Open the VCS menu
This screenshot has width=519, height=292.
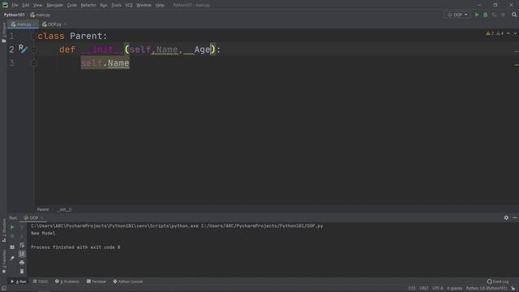(129, 6)
